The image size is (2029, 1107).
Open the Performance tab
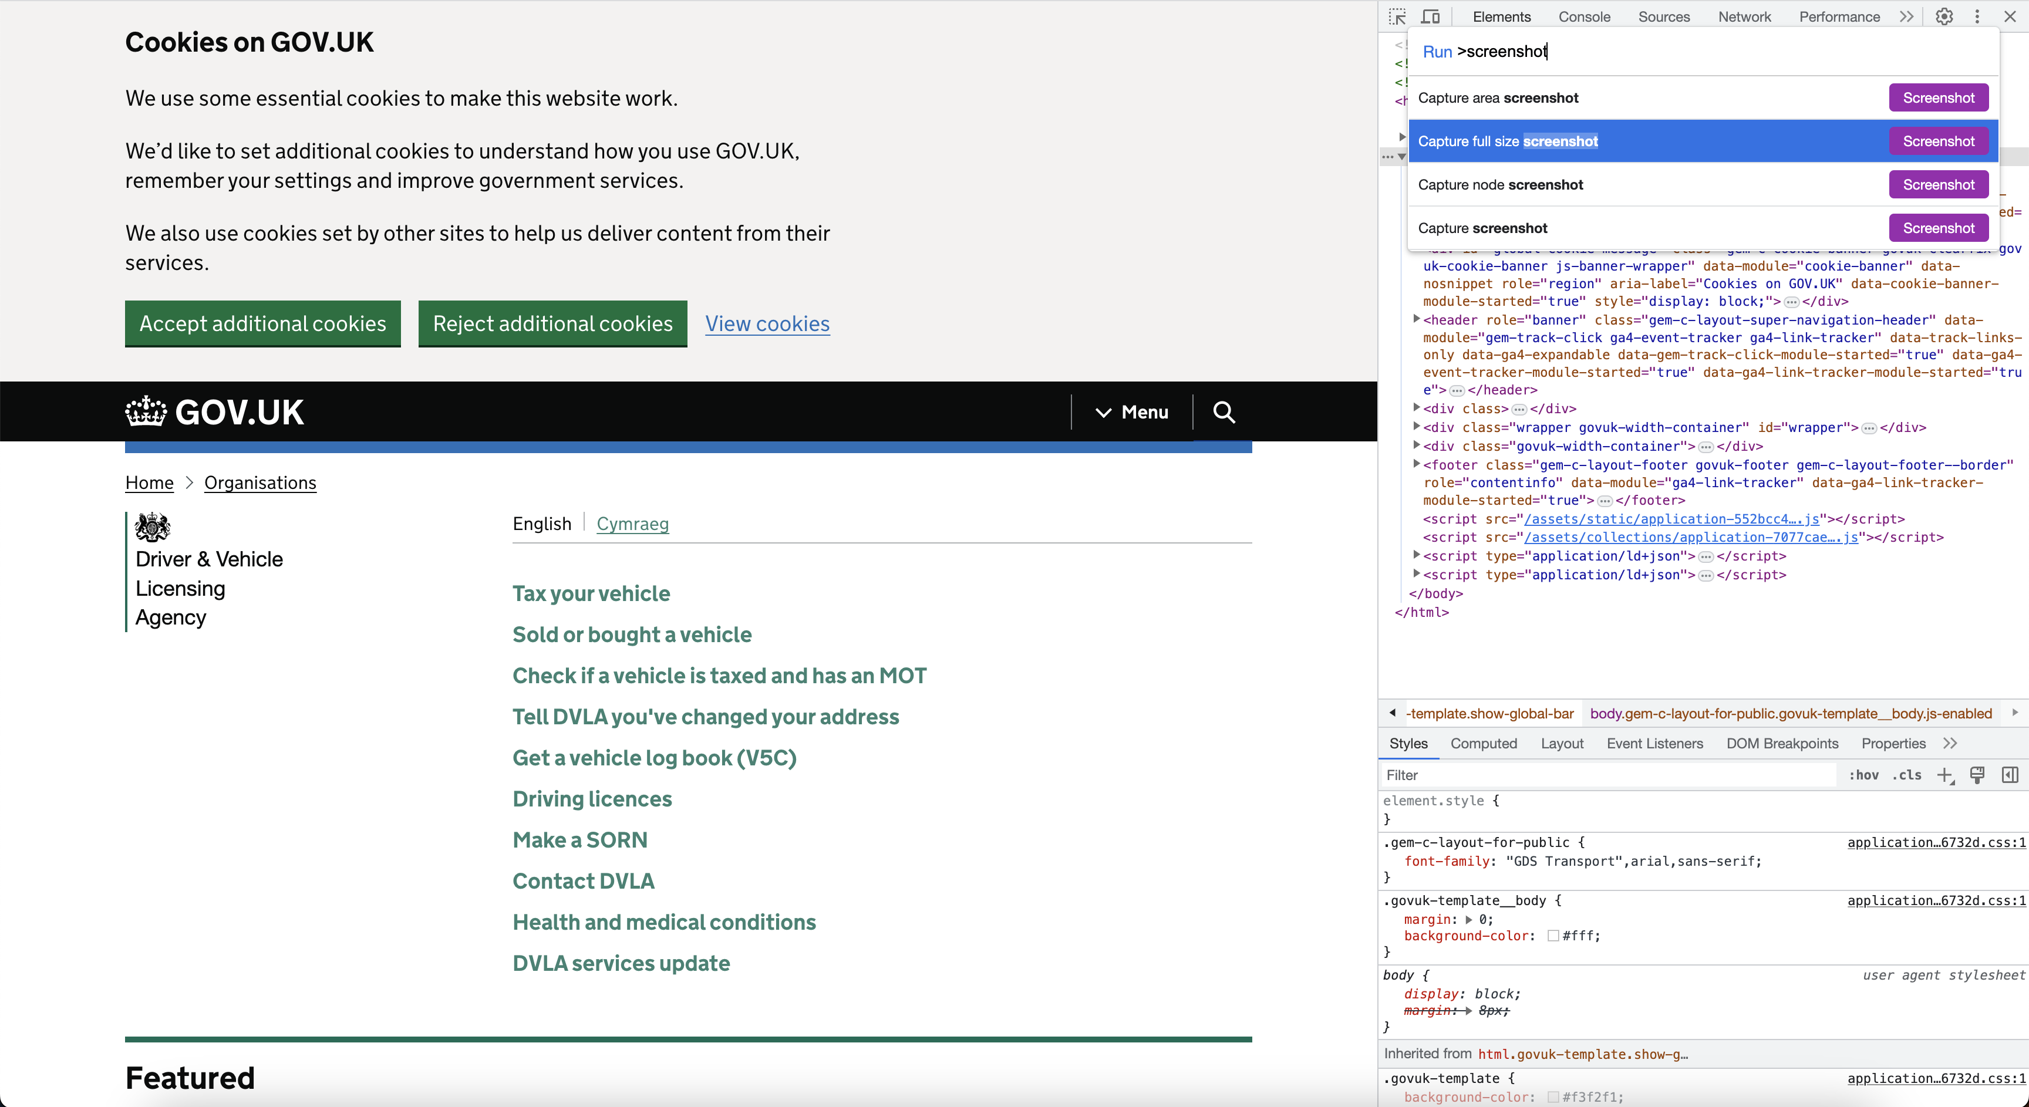click(x=1839, y=16)
